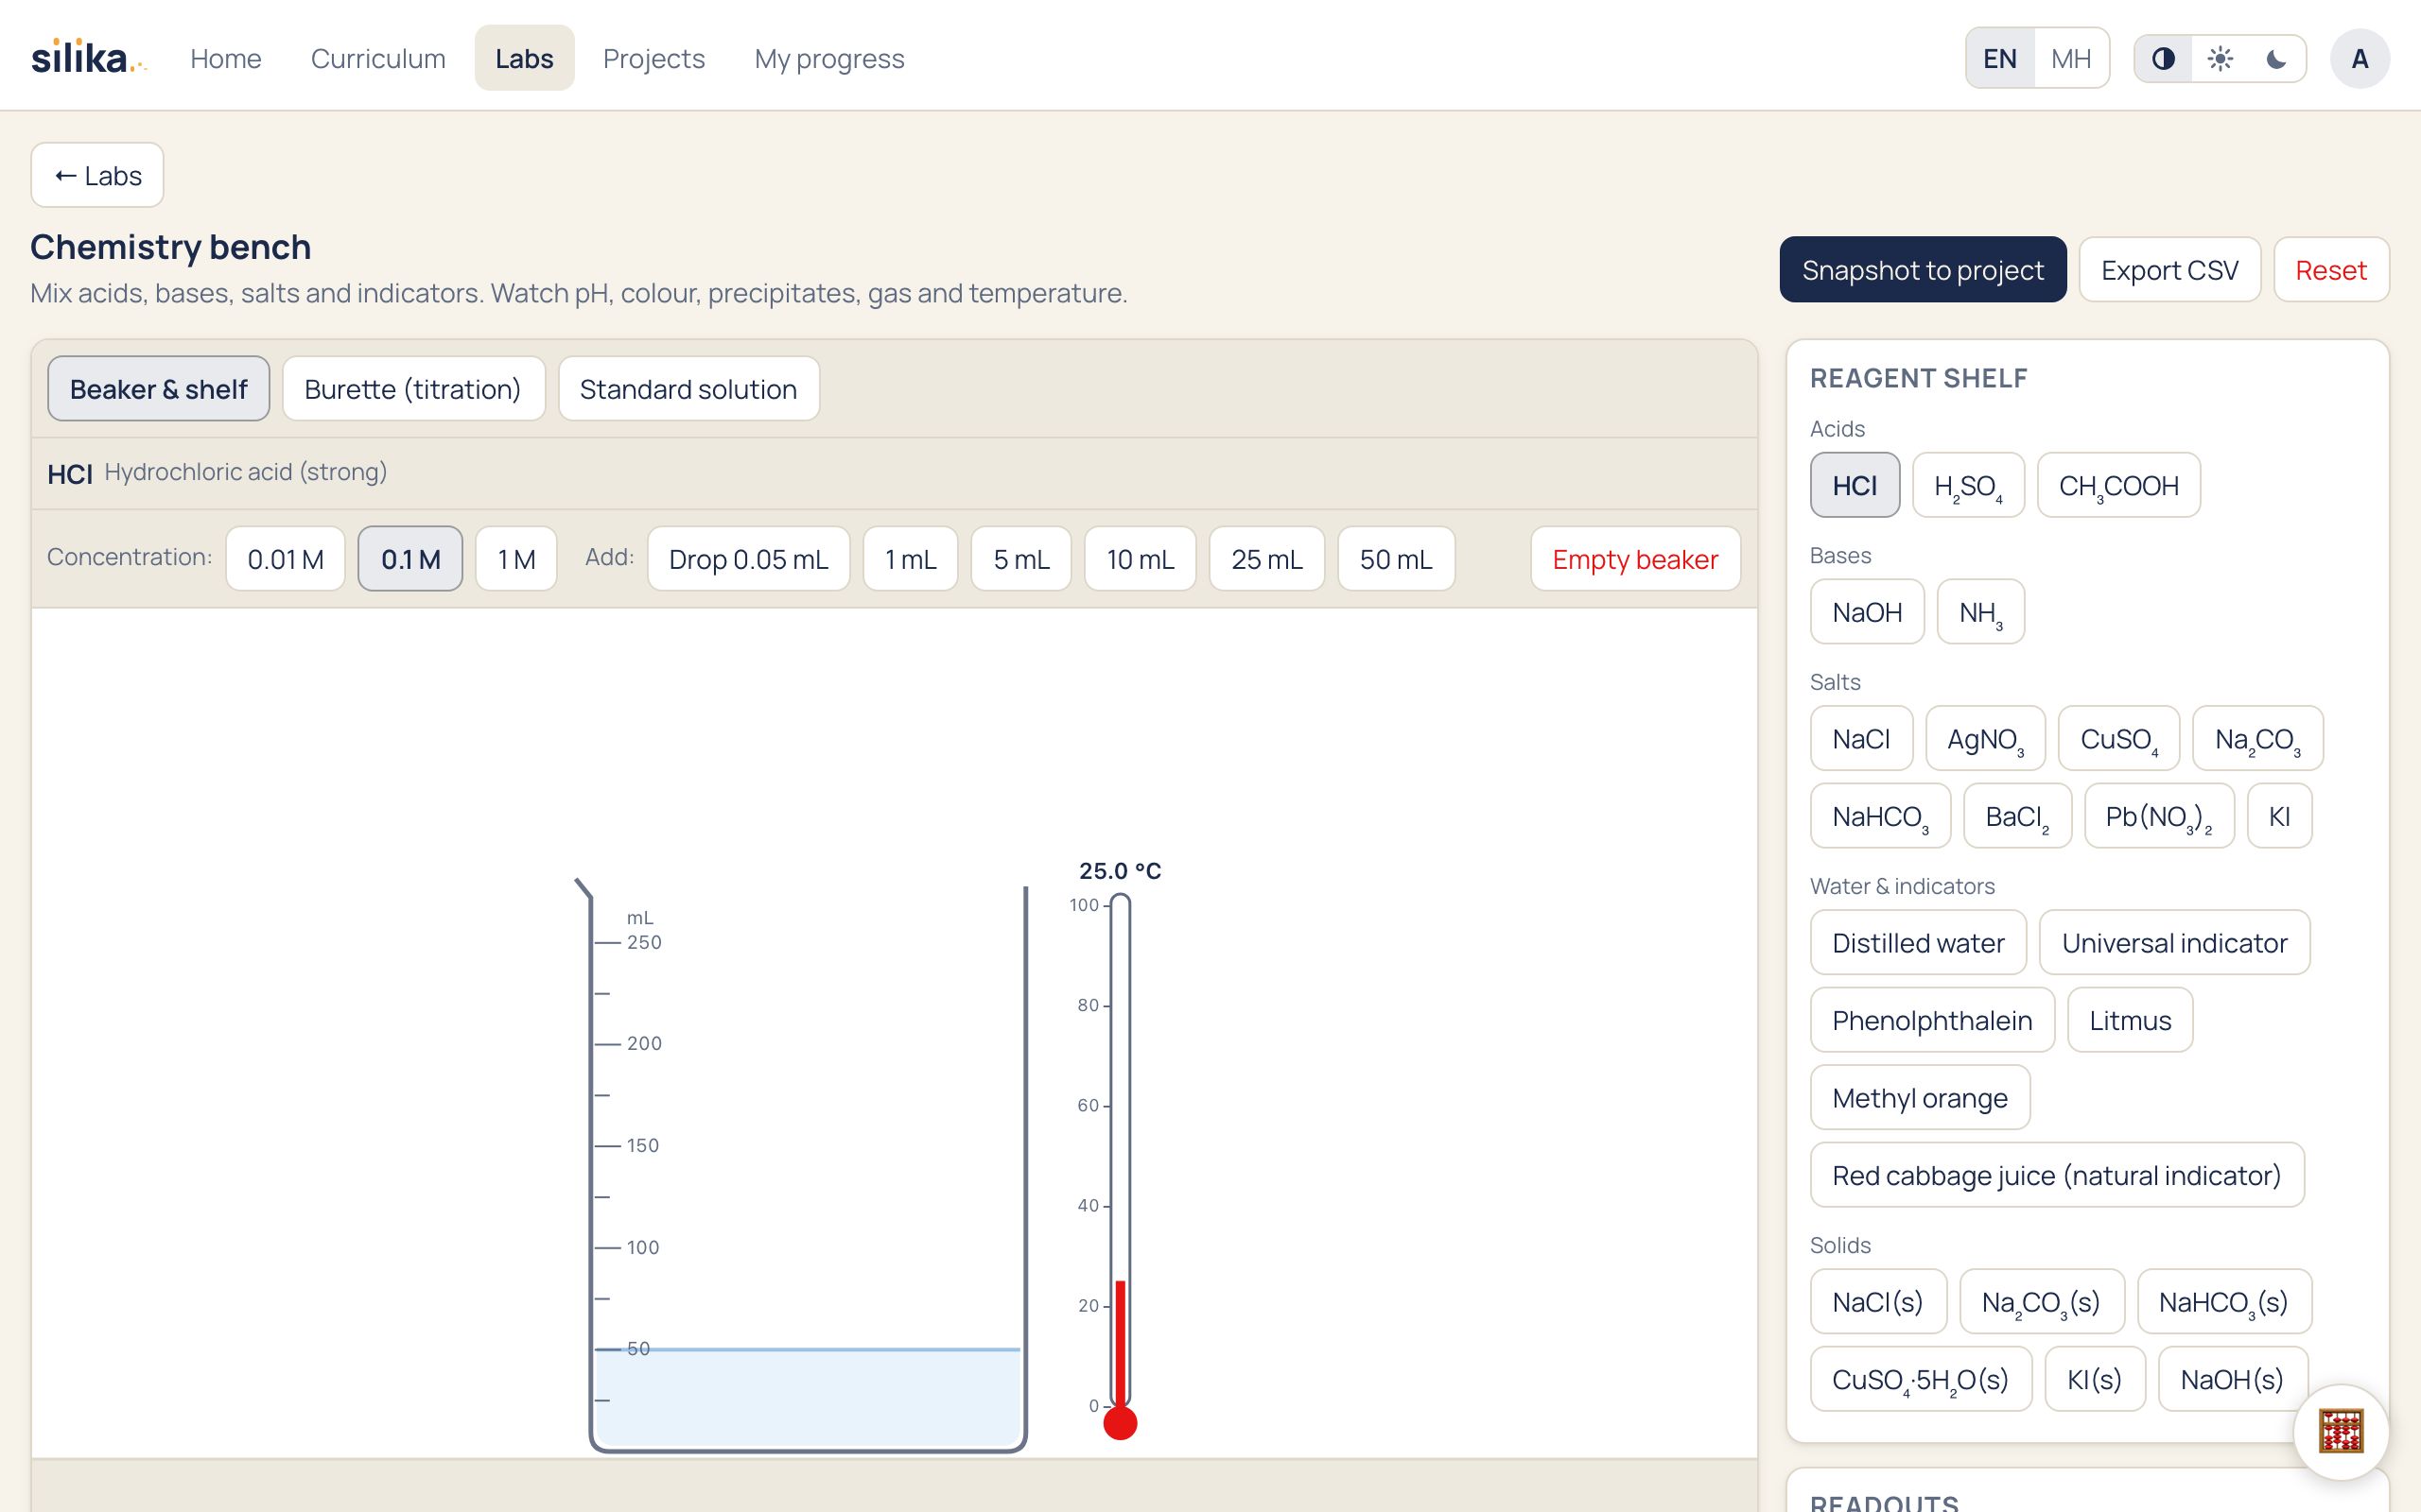Choose AgNO₃ salt reagent
Image resolution: width=2421 pixels, height=1512 pixels.
pyautogui.click(x=1985, y=739)
